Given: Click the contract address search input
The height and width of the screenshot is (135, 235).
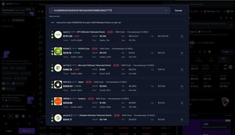Looking at the screenshot, I should (x=109, y=10).
